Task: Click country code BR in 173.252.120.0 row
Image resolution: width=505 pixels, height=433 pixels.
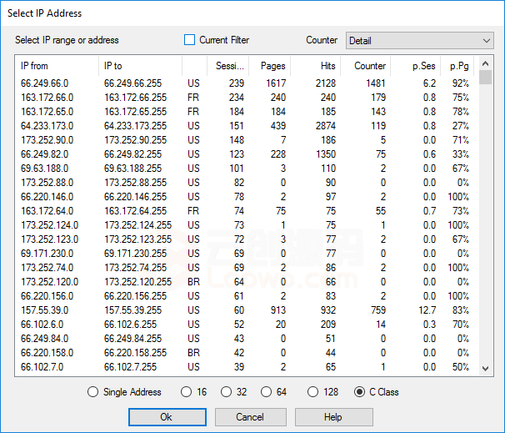Action: 193,282
